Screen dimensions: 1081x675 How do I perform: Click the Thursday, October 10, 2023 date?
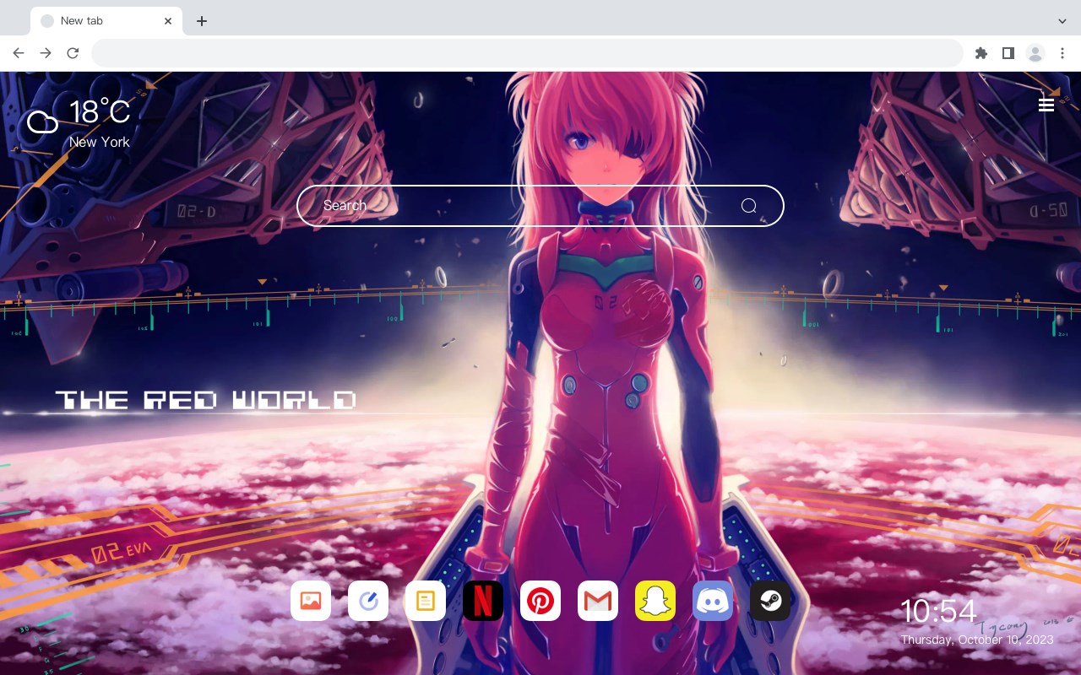tap(977, 640)
